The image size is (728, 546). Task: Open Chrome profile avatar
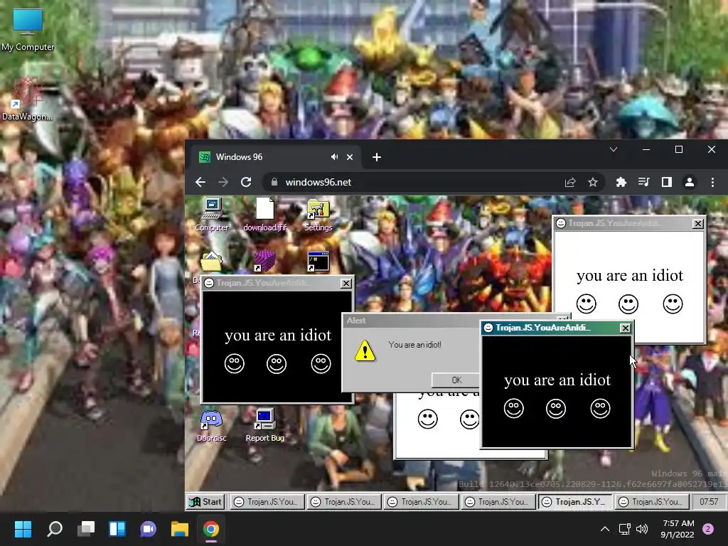690,182
